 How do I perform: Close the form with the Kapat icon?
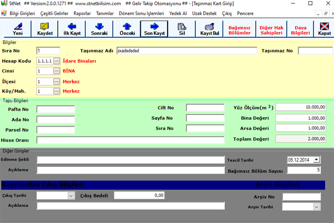click(323, 29)
